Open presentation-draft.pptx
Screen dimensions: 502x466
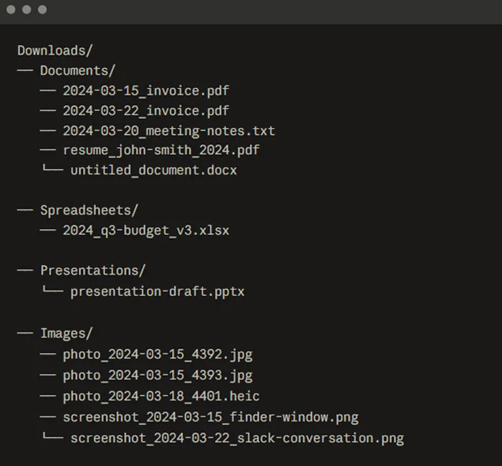157,292
